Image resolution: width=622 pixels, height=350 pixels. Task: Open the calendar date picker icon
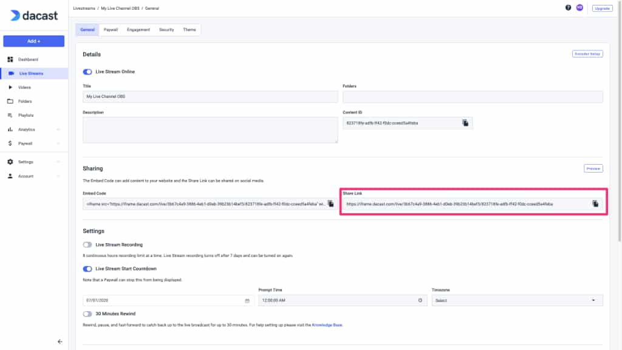pyautogui.click(x=247, y=301)
